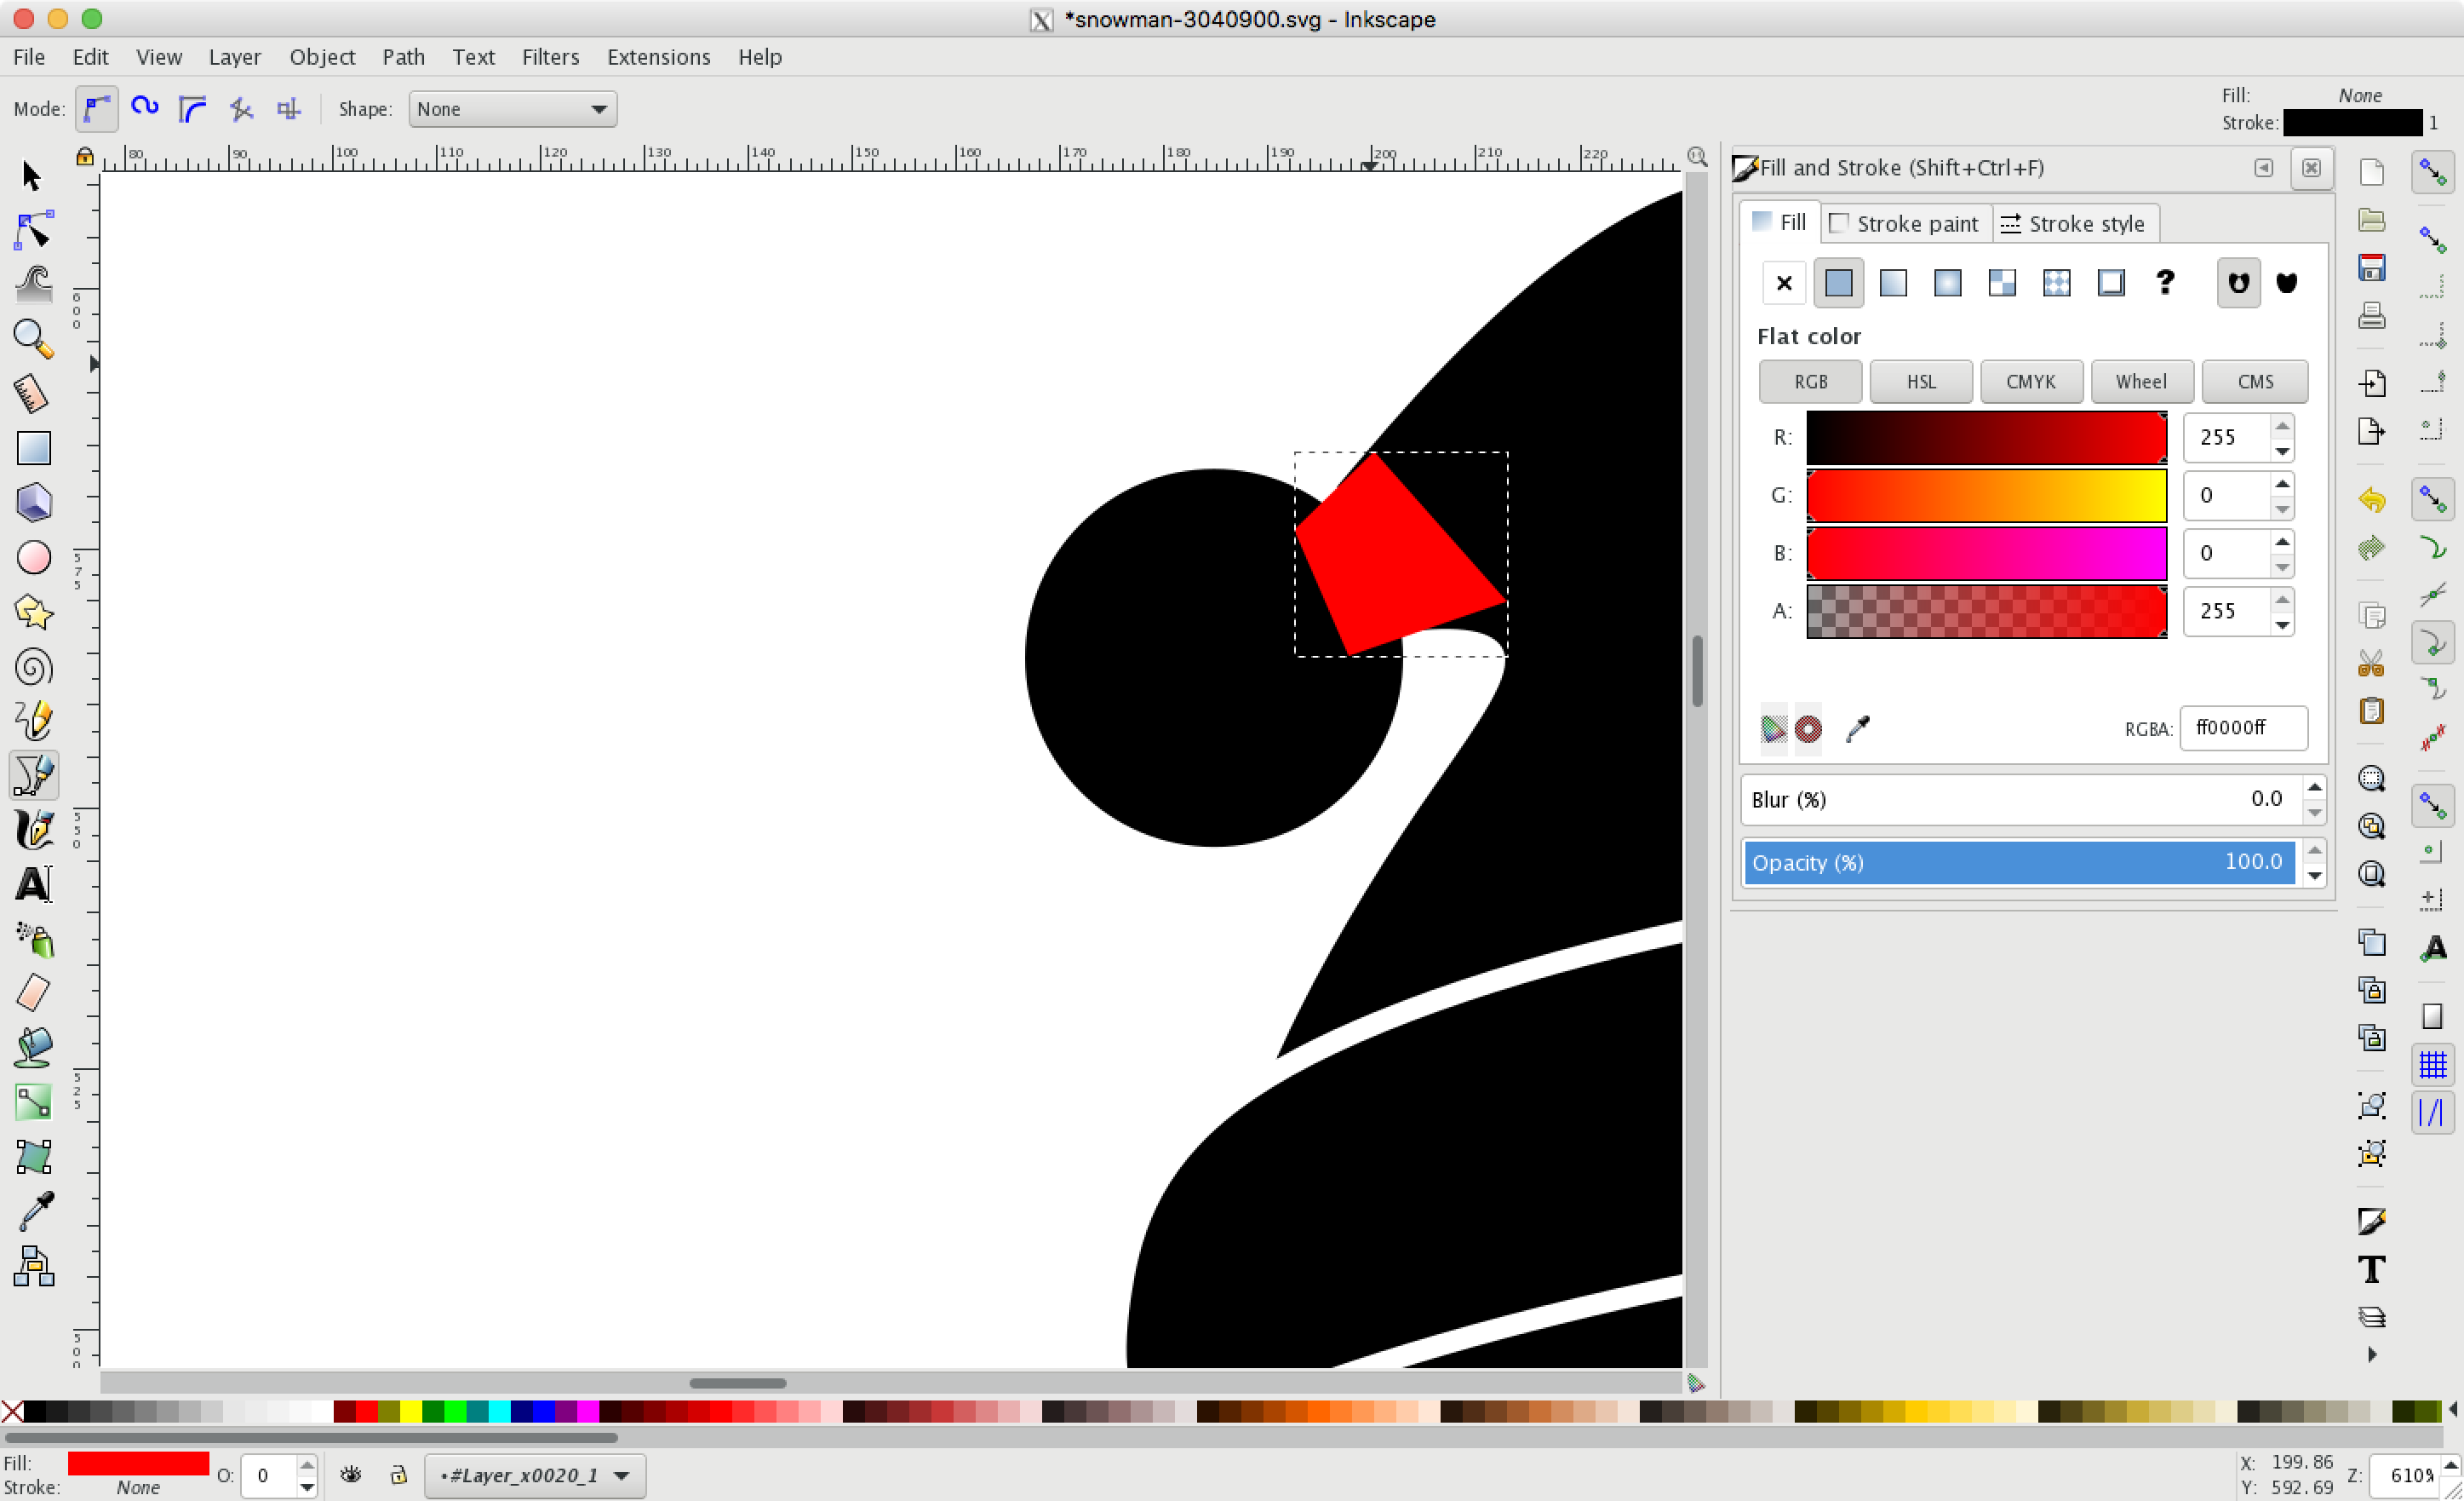Toggle layer visibility eye icon
Image resolution: width=2464 pixels, height=1501 pixels.
pyautogui.click(x=350, y=1475)
